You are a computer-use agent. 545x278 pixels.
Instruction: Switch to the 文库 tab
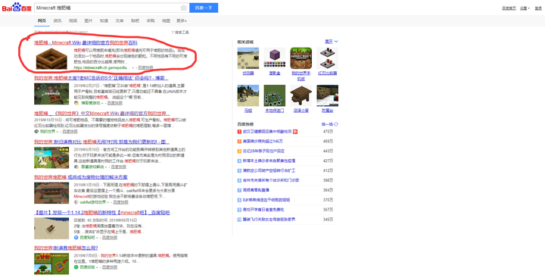click(120, 21)
